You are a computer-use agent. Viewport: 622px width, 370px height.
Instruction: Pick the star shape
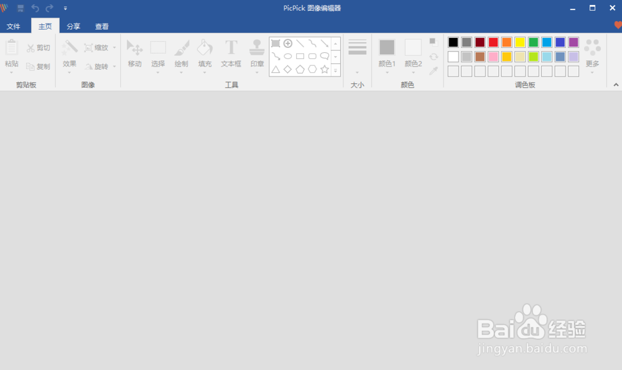(325, 70)
